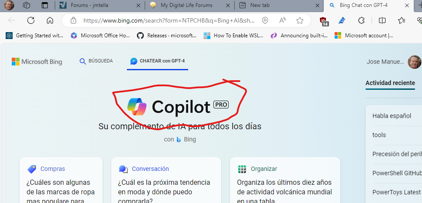Click the address bar URL field

point(168,20)
